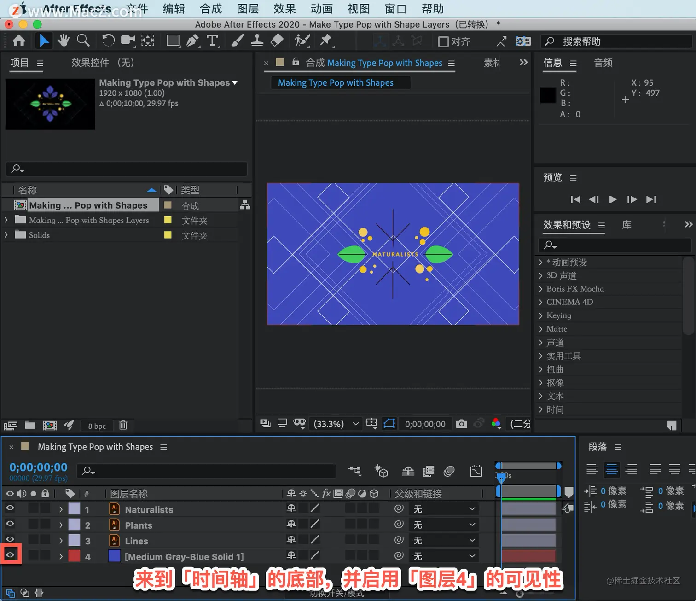Select the Type text tool
Image resolution: width=696 pixels, height=601 pixels.
[212, 41]
